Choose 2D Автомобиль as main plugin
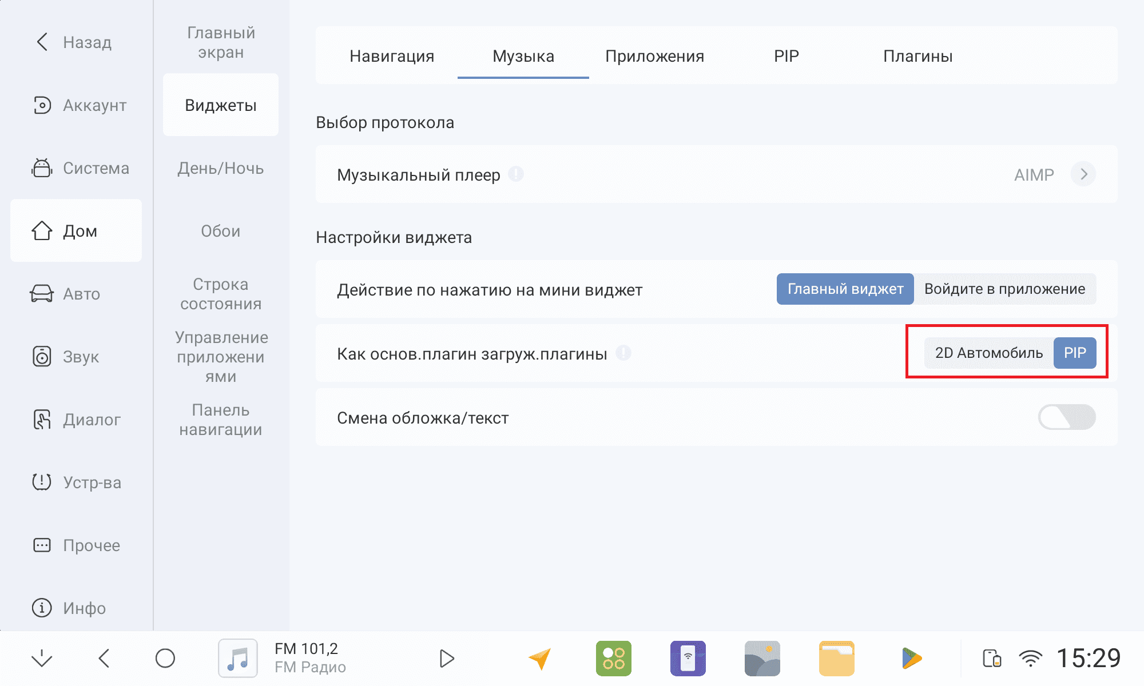 [x=988, y=353]
